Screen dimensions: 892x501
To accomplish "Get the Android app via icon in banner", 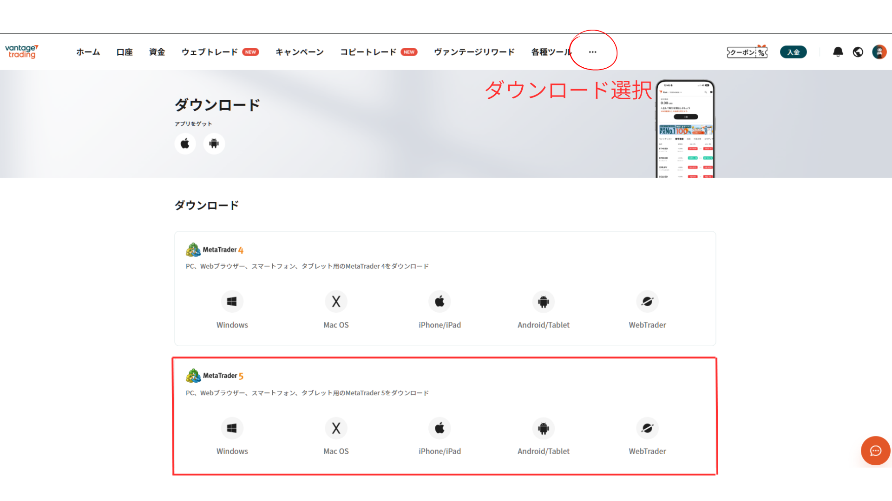I will [x=214, y=144].
